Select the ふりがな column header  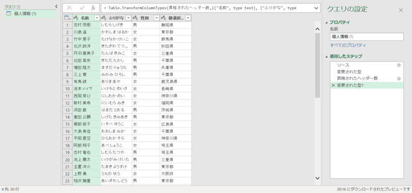[116, 18]
